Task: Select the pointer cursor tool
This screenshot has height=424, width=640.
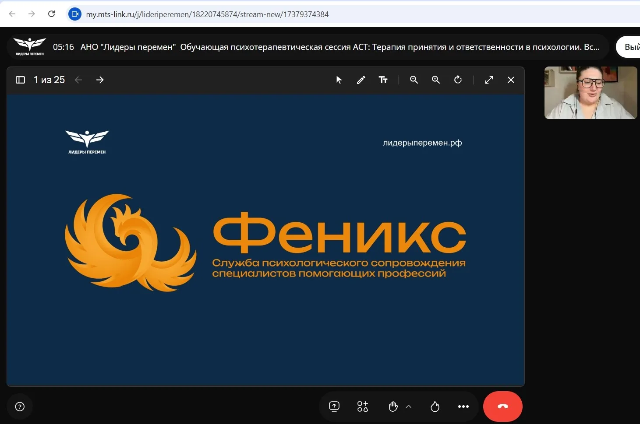Action: click(339, 80)
